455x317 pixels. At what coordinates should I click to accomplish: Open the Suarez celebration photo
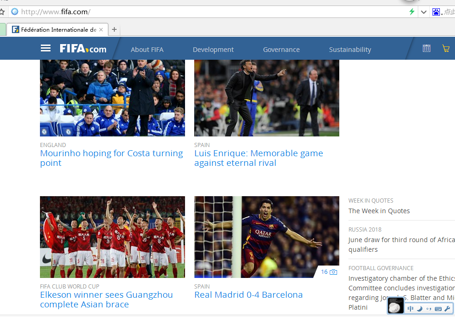(267, 237)
